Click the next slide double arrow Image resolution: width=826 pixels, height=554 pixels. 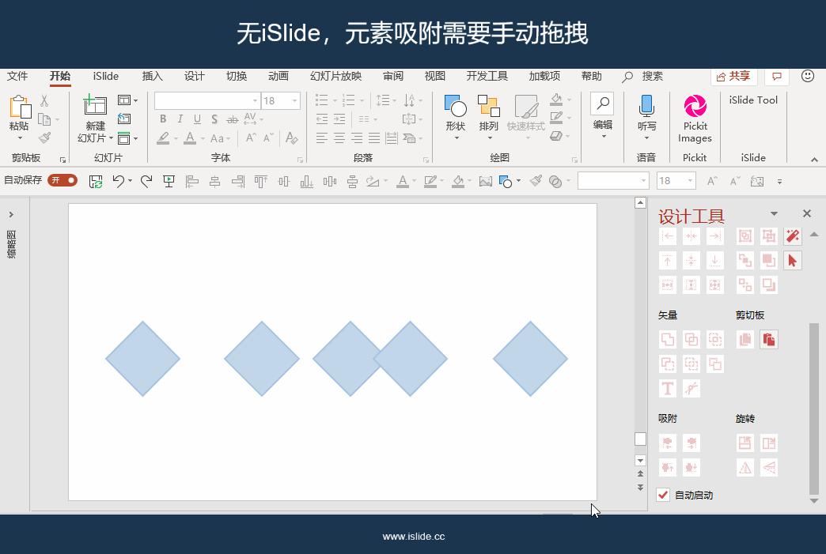click(640, 487)
